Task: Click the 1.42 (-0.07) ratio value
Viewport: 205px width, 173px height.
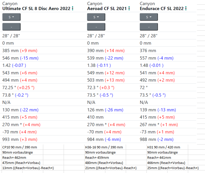Action: 14,65
